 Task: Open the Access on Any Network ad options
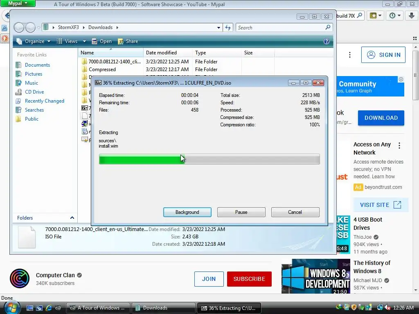pyautogui.click(x=399, y=146)
